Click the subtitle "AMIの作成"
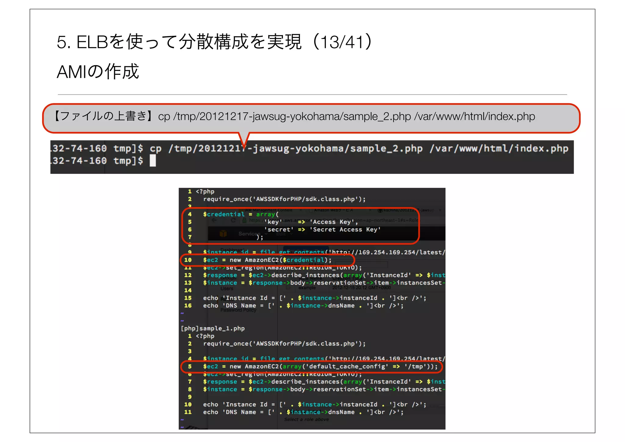Image resolution: width=625 pixels, height=442 pixels. pos(98,72)
